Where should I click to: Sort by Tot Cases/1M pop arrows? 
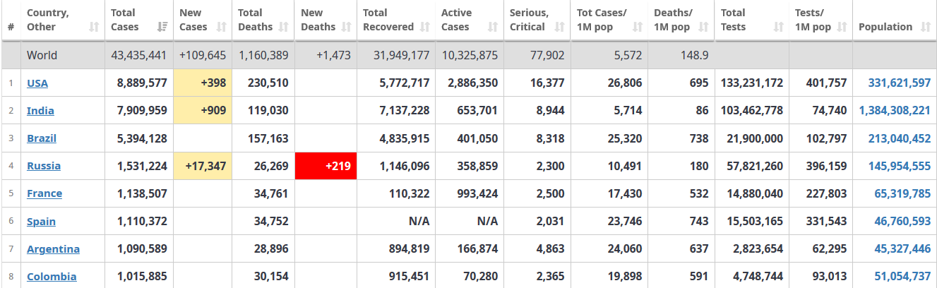(x=638, y=27)
